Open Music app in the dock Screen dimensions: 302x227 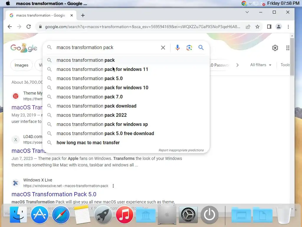[124, 215]
